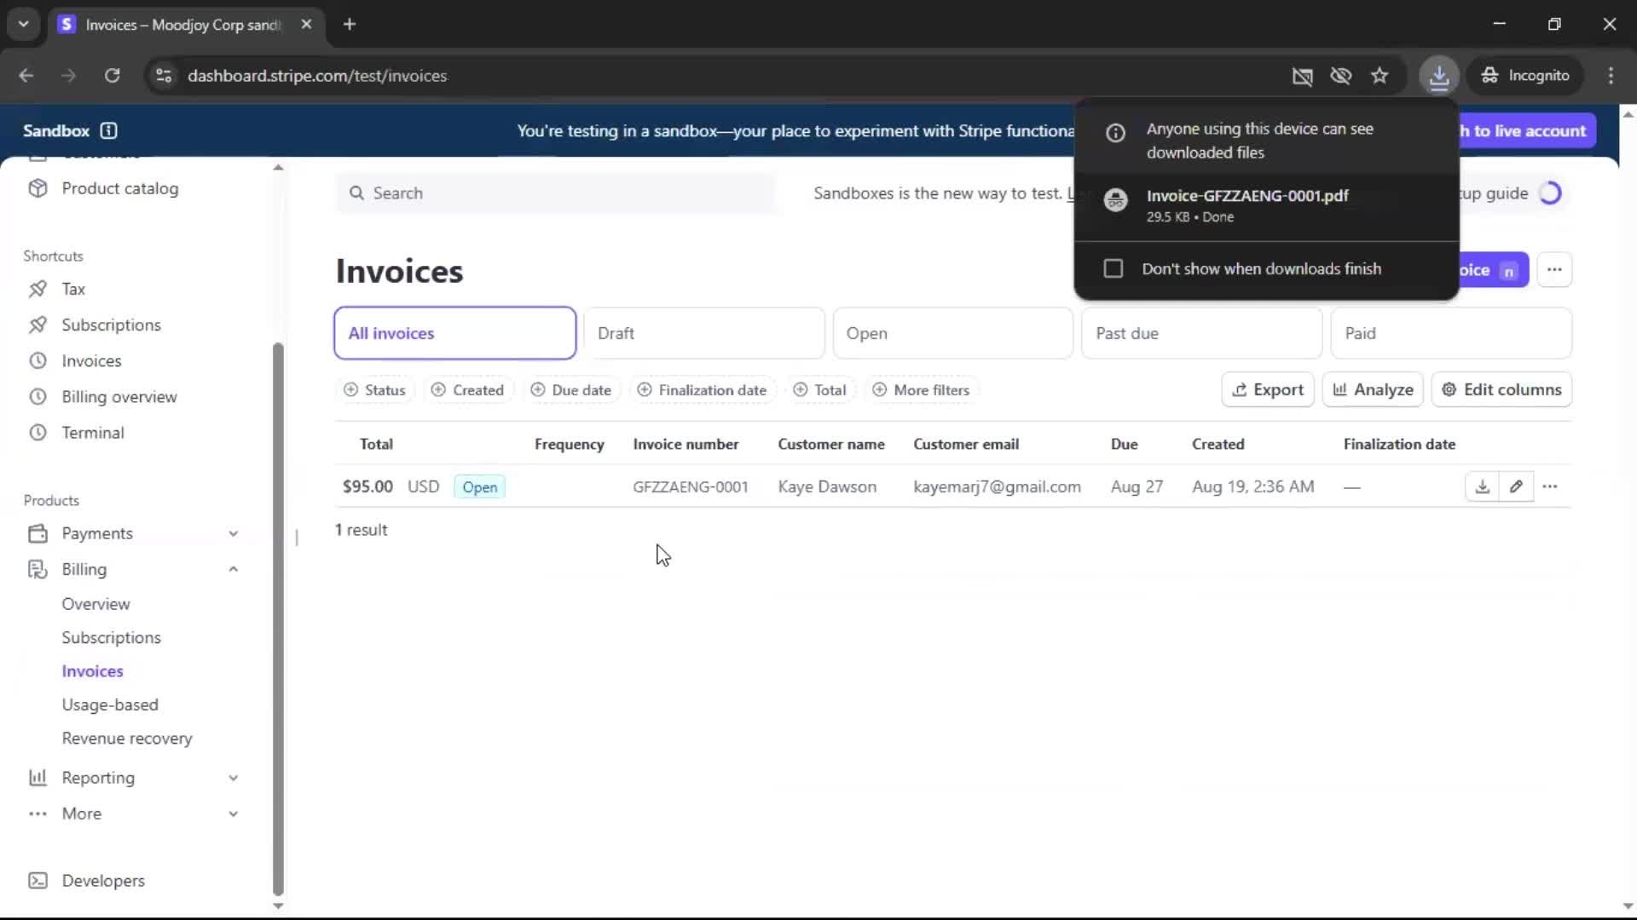Click the Chrome downloads toolbar icon

click(1438, 76)
